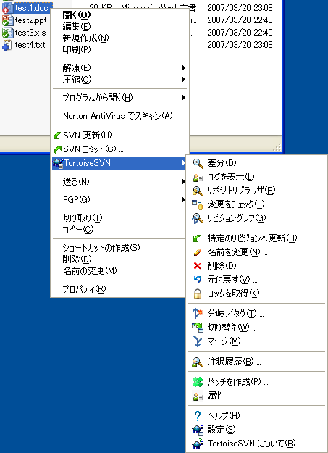Click the test2.ppt file name
328x453 pixels.
point(30,20)
